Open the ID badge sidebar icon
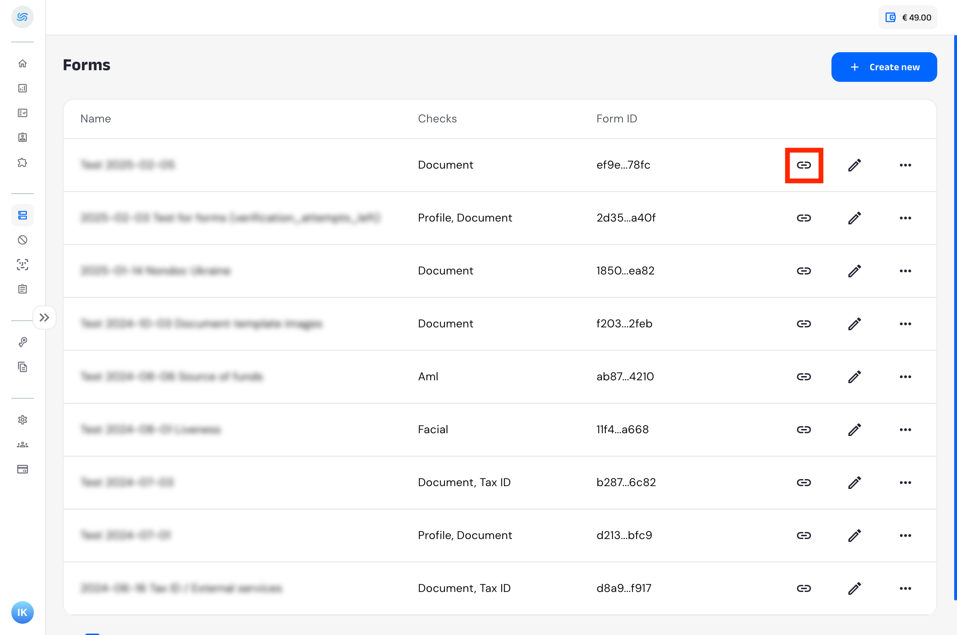The image size is (957, 635). 23,137
